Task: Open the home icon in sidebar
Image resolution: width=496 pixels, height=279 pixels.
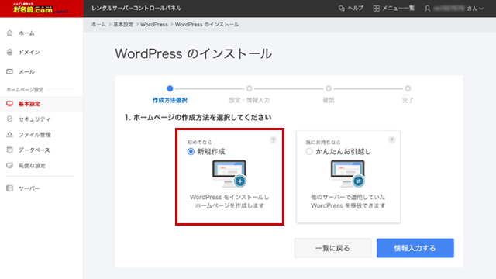Action: coord(10,33)
